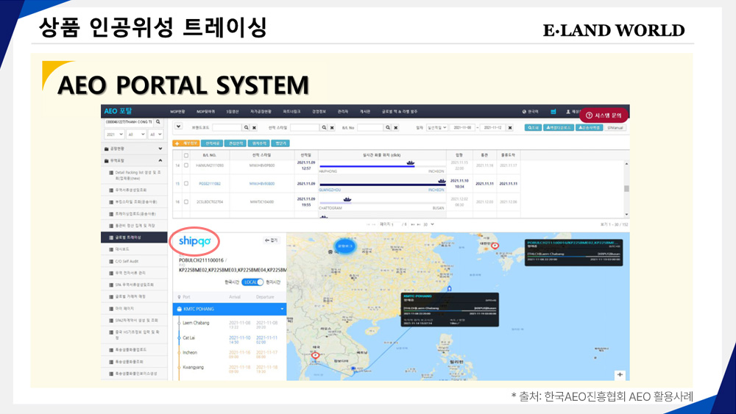Open the 글로벌 택 & 라벨 발주 menu

point(400,112)
